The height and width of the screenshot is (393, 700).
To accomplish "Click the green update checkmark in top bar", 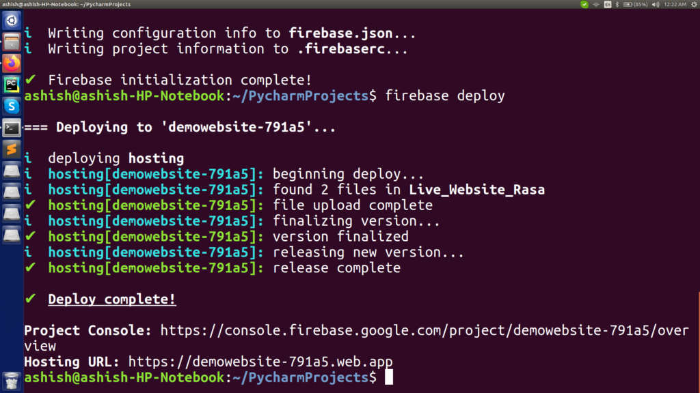I will (x=584, y=4).
